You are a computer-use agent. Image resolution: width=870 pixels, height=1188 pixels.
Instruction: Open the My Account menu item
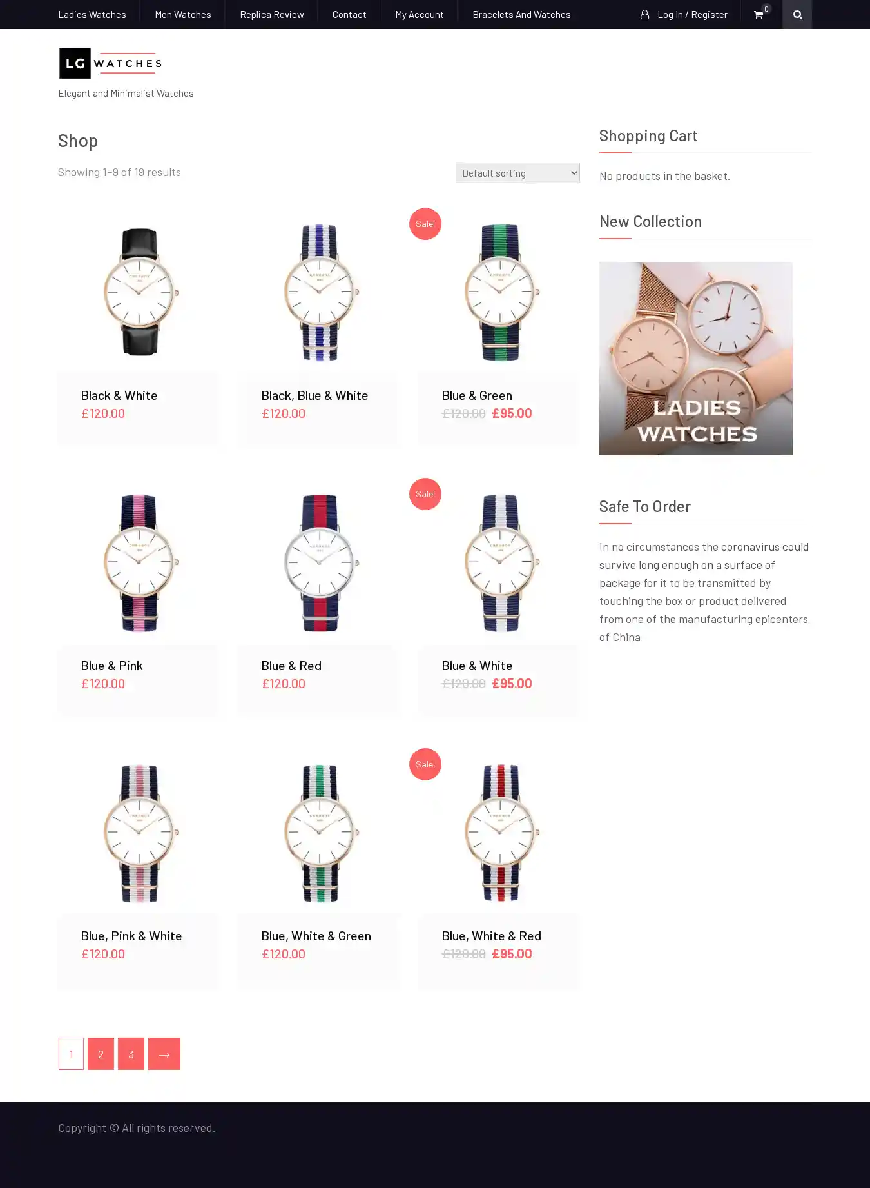click(420, 14)
